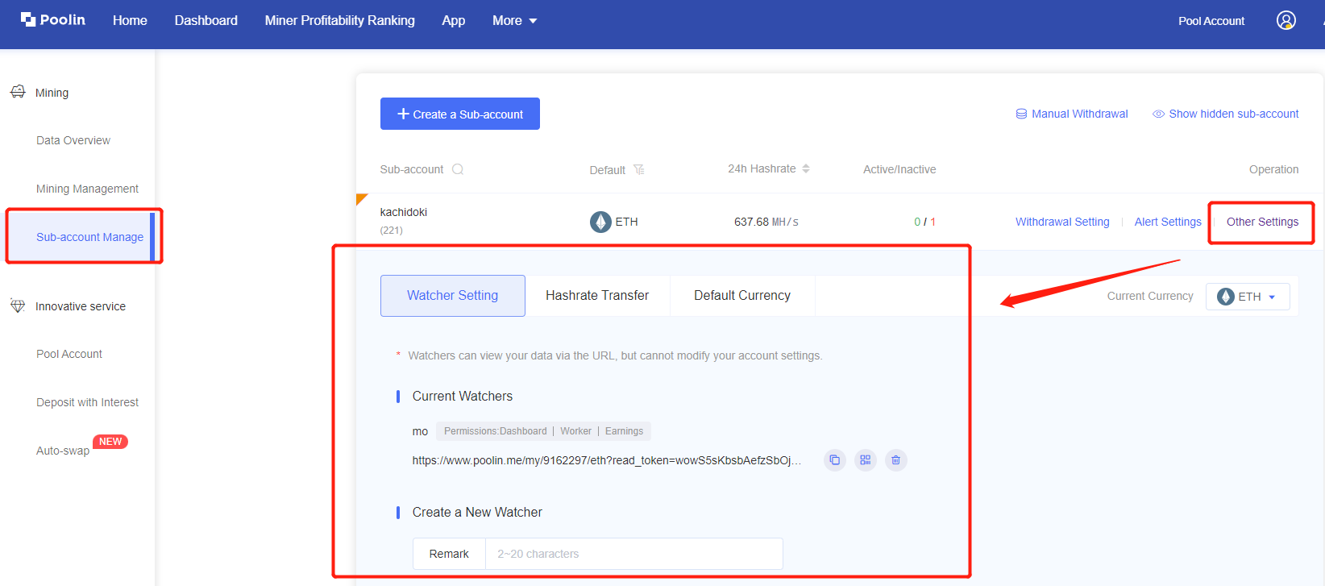Open the Current Currency ETH dropdown
The image size is (1325, 586).
tap(1248, 297)
